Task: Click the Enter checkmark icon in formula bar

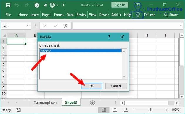Action: point(55,26)
